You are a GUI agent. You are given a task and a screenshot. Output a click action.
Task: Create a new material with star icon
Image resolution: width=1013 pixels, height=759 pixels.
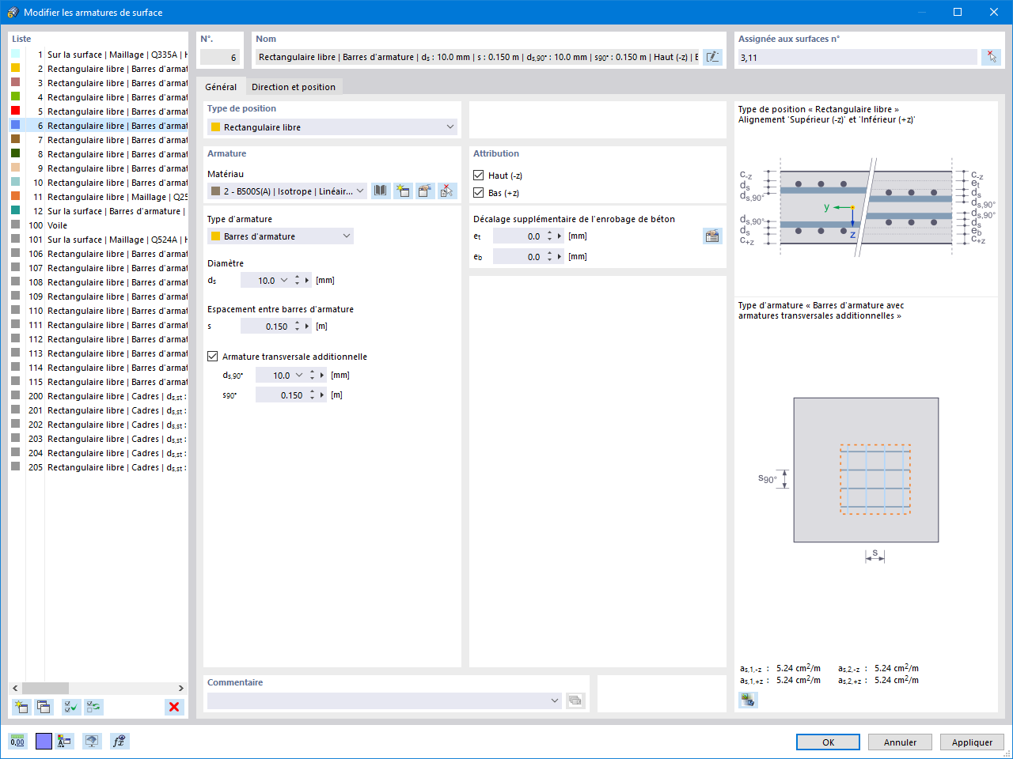click(x=403, y=191)
